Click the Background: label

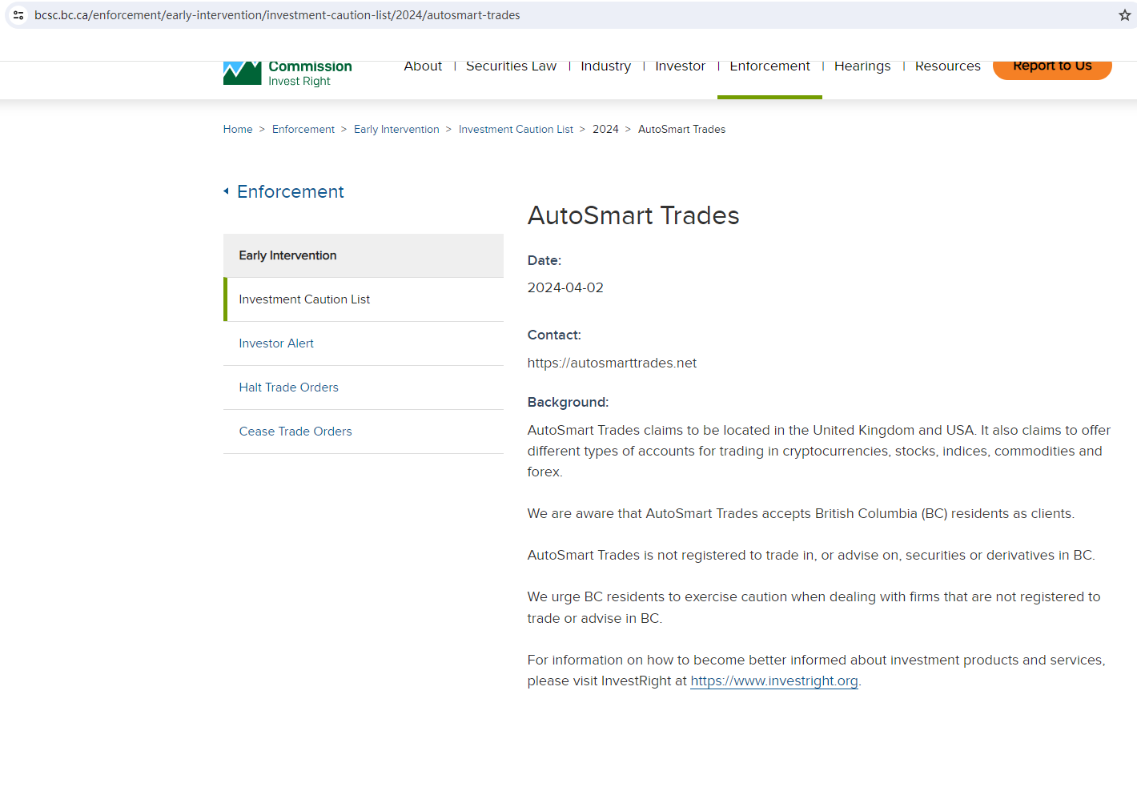[568, 402]
